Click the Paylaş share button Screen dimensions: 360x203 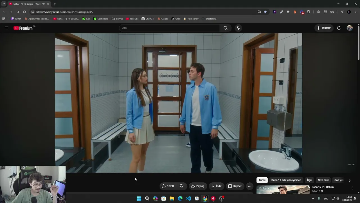tap(197, 186)
